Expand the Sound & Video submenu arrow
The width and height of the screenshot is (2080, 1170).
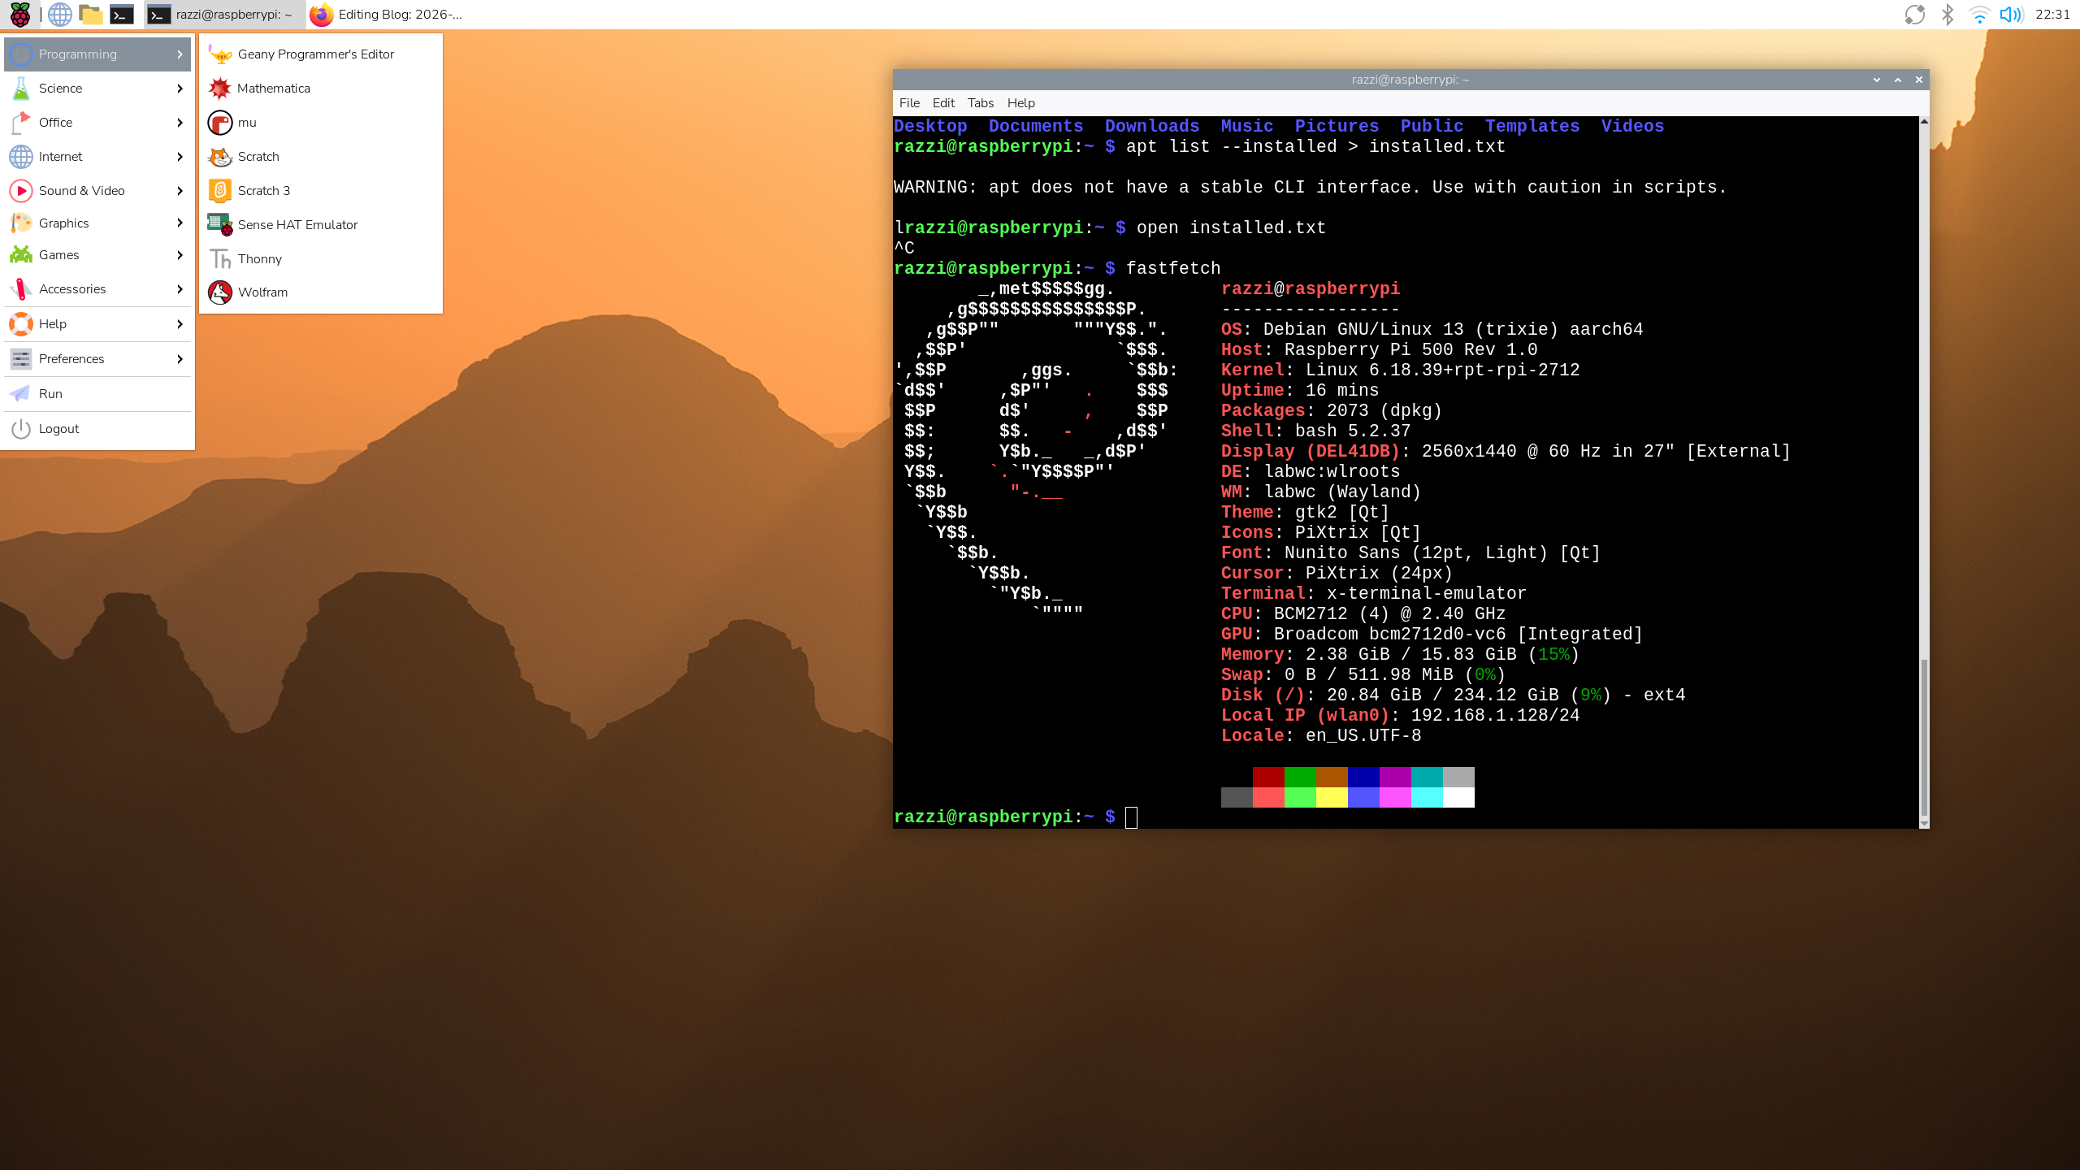pyautogui.click(x=180, y=191)
